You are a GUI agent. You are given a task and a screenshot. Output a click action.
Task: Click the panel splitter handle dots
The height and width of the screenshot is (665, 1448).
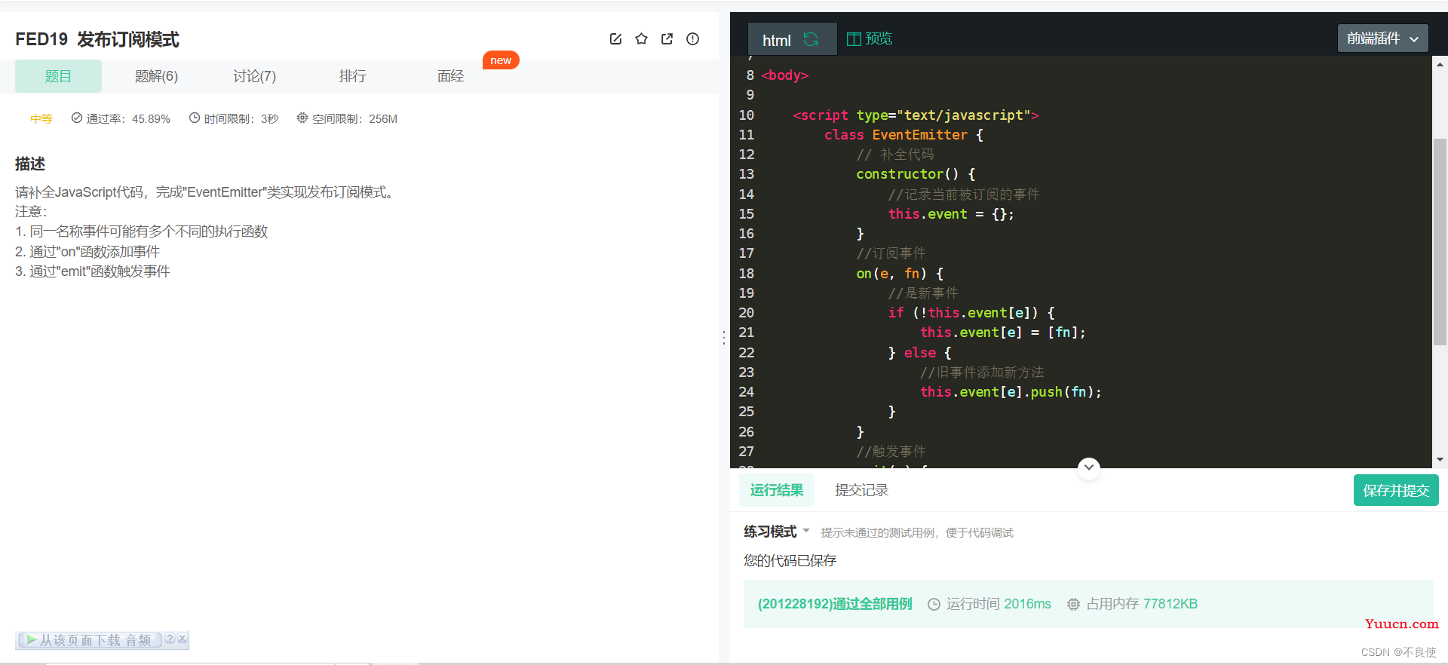point(724,338)
